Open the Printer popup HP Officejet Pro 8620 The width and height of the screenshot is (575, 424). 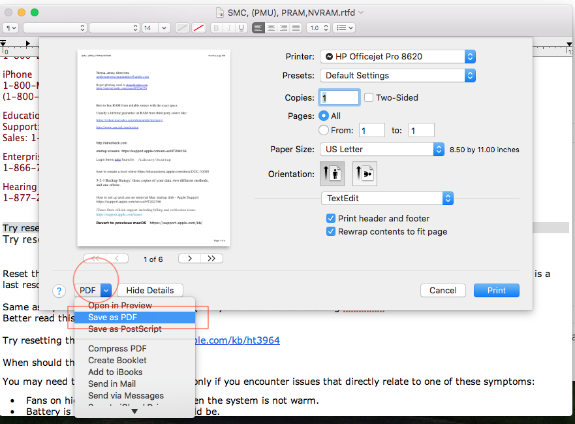pyautogui.click(x=398, y=57)
